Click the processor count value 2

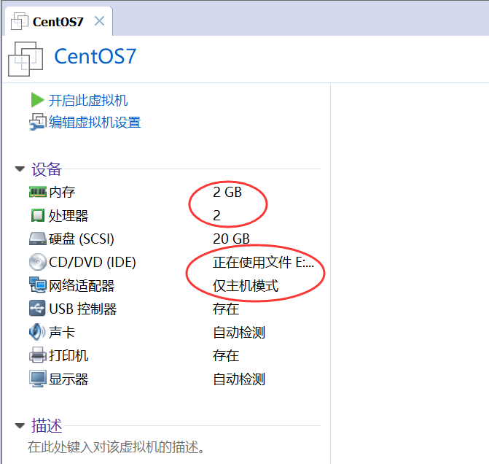click(x=216, y=215)
